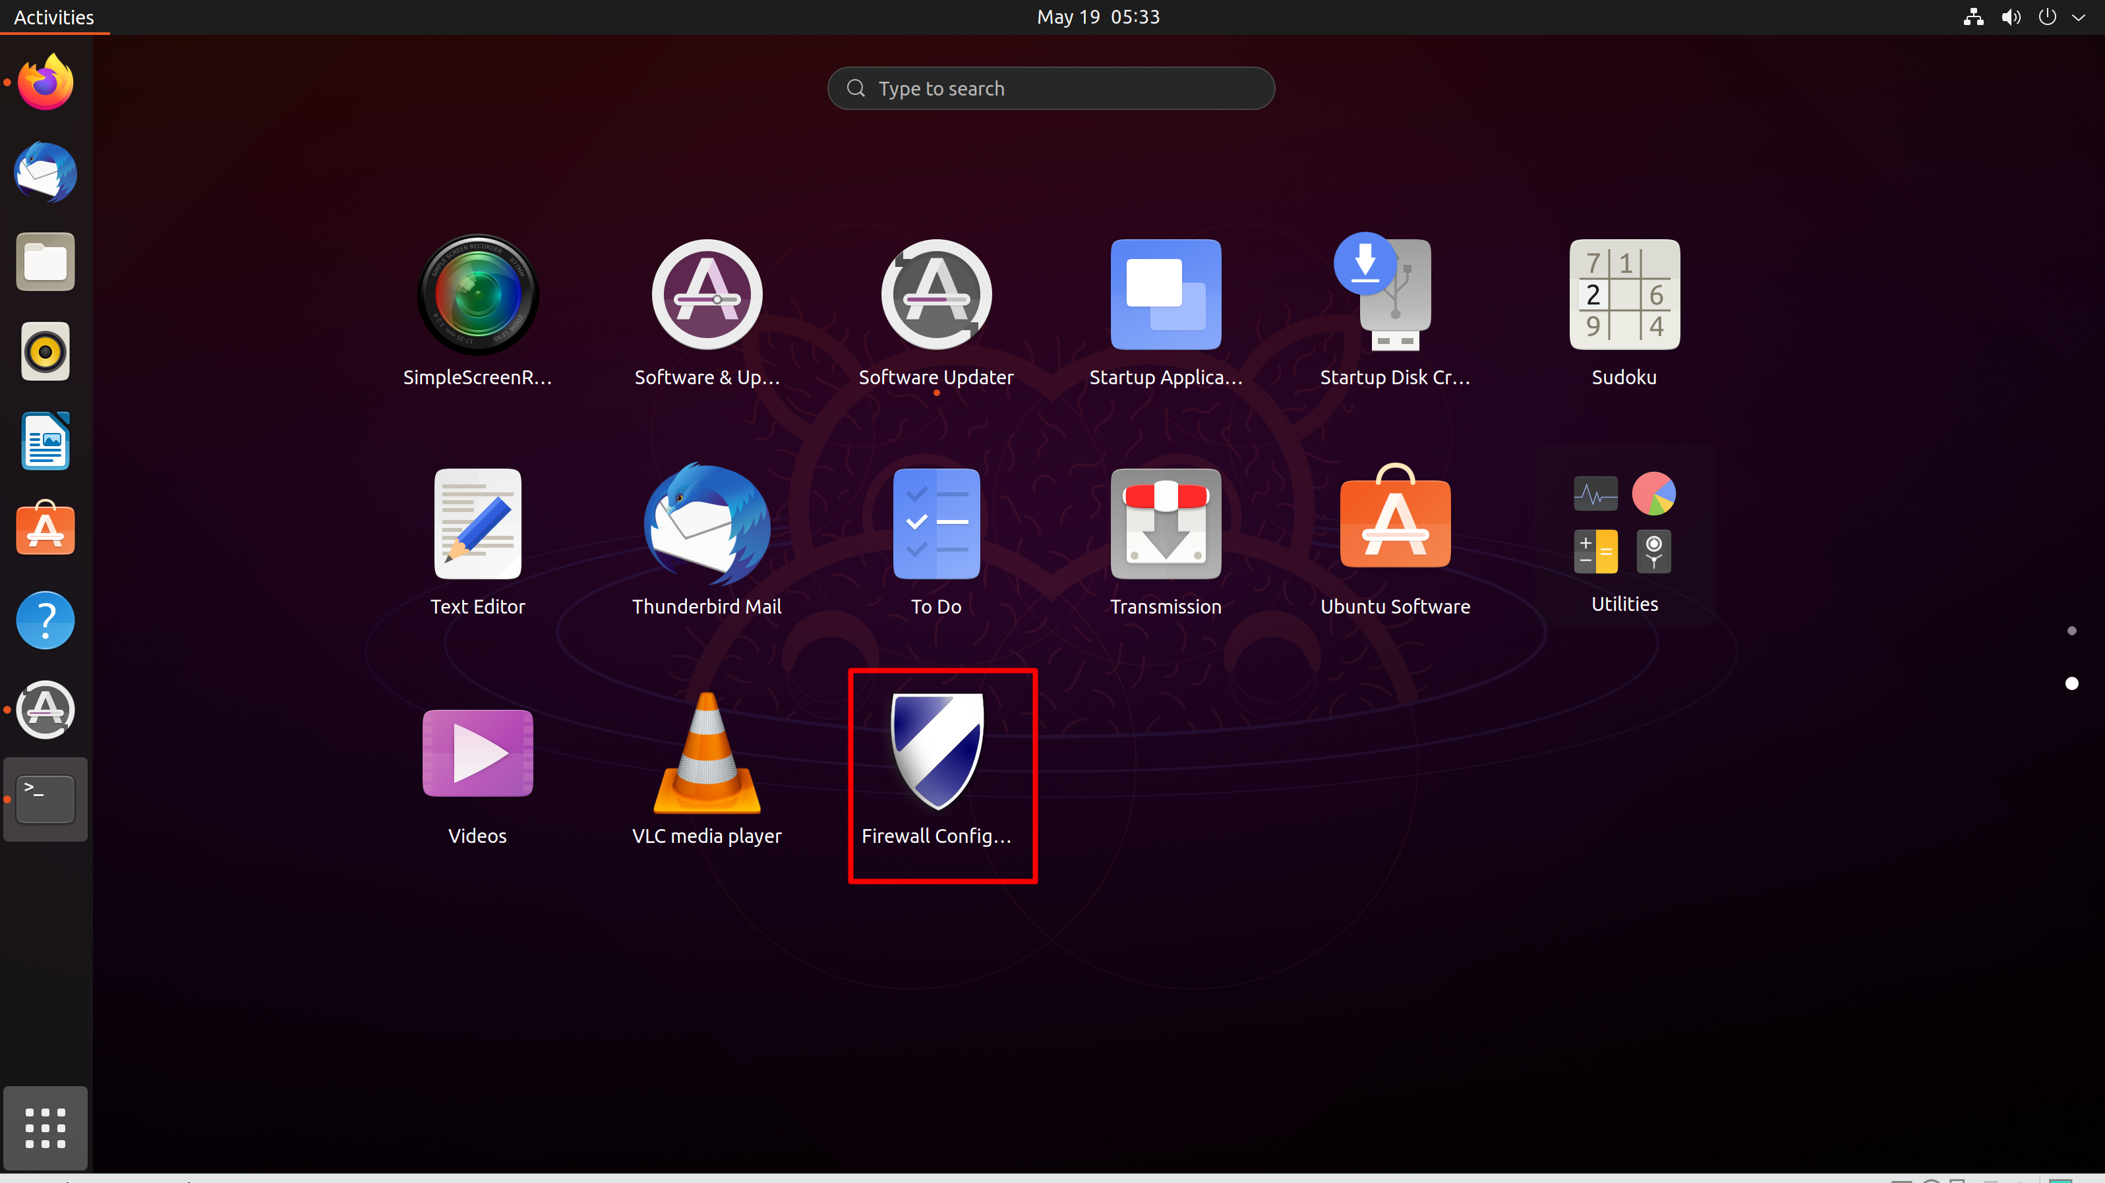Open the system menu dropdown arrow
This screenshot has height=1183, width=2105.
(2078, 17)
